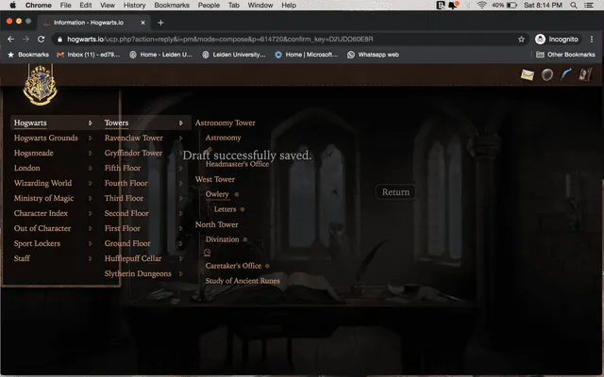This screenshot has height=377, width=604.
Task: Click the battery status icon
Action: pos(512,6)
